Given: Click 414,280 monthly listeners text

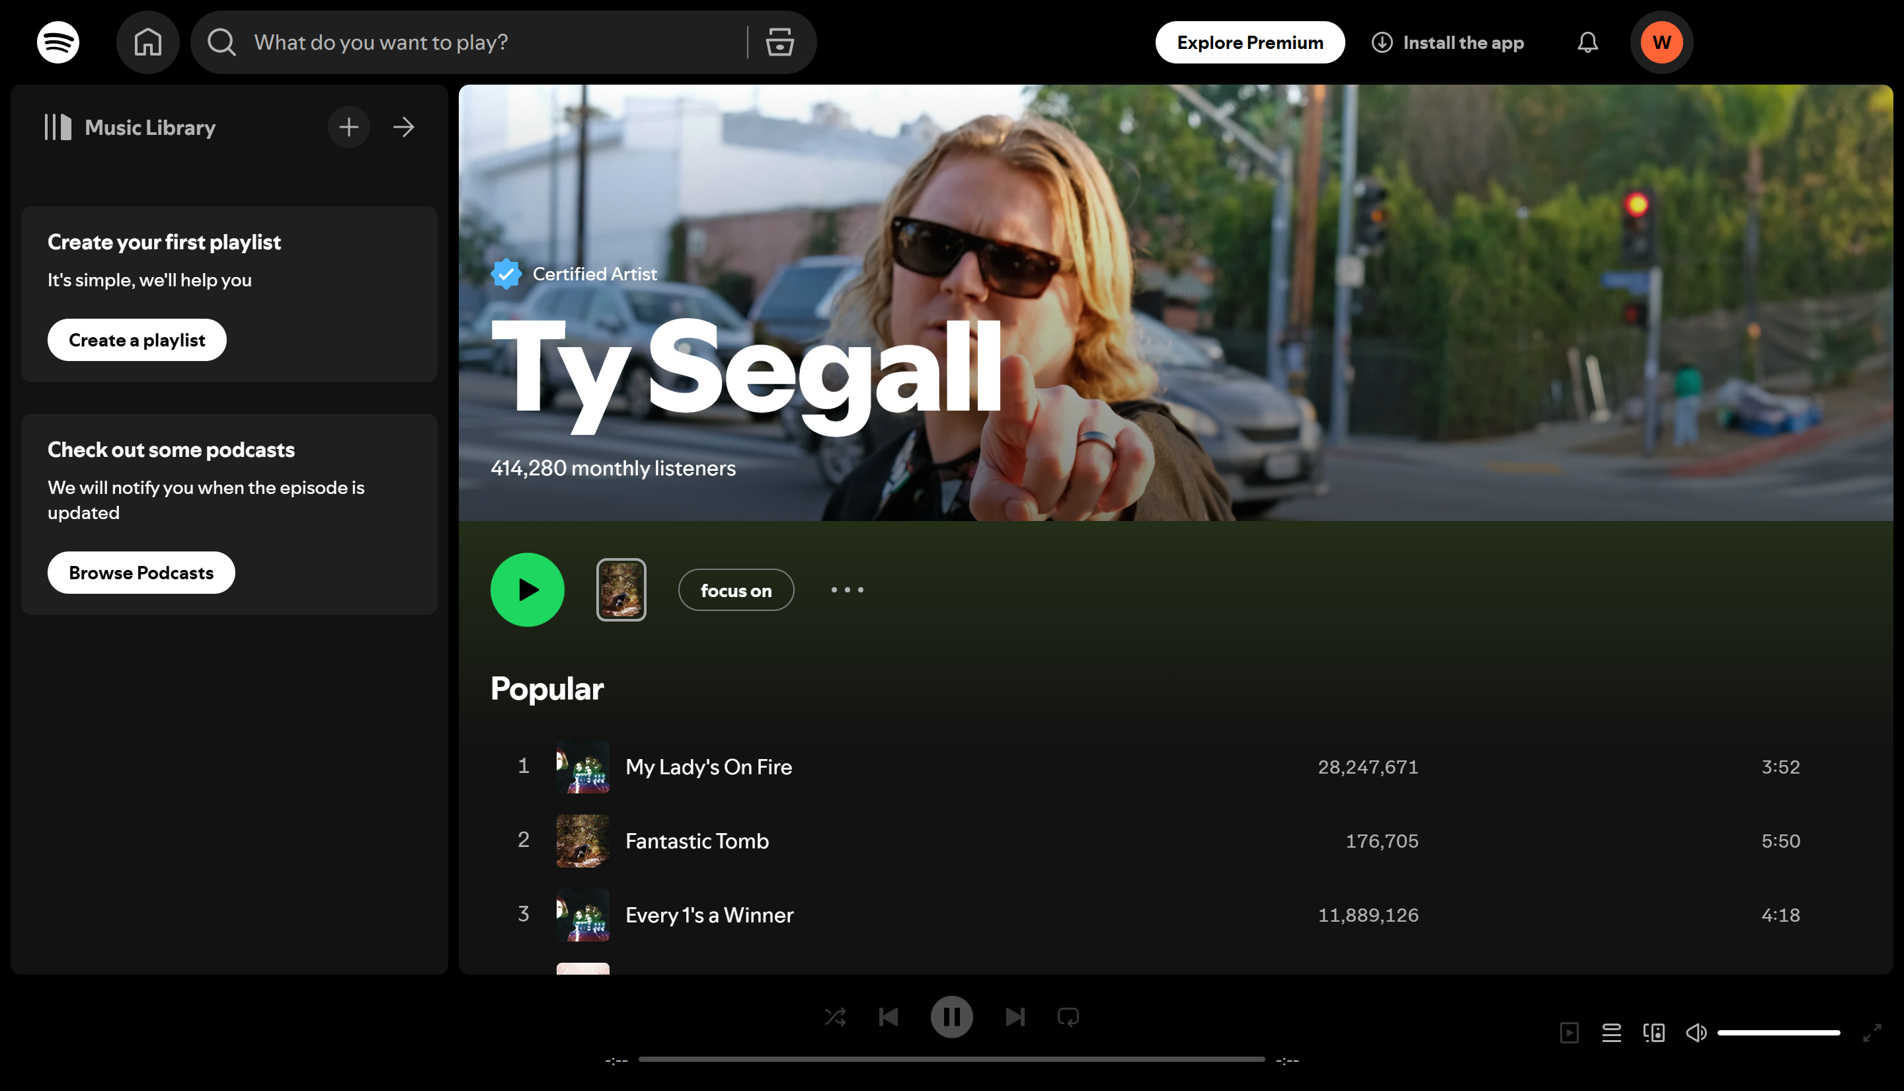Looking at the screenshot, I should [x=613, y=468].
